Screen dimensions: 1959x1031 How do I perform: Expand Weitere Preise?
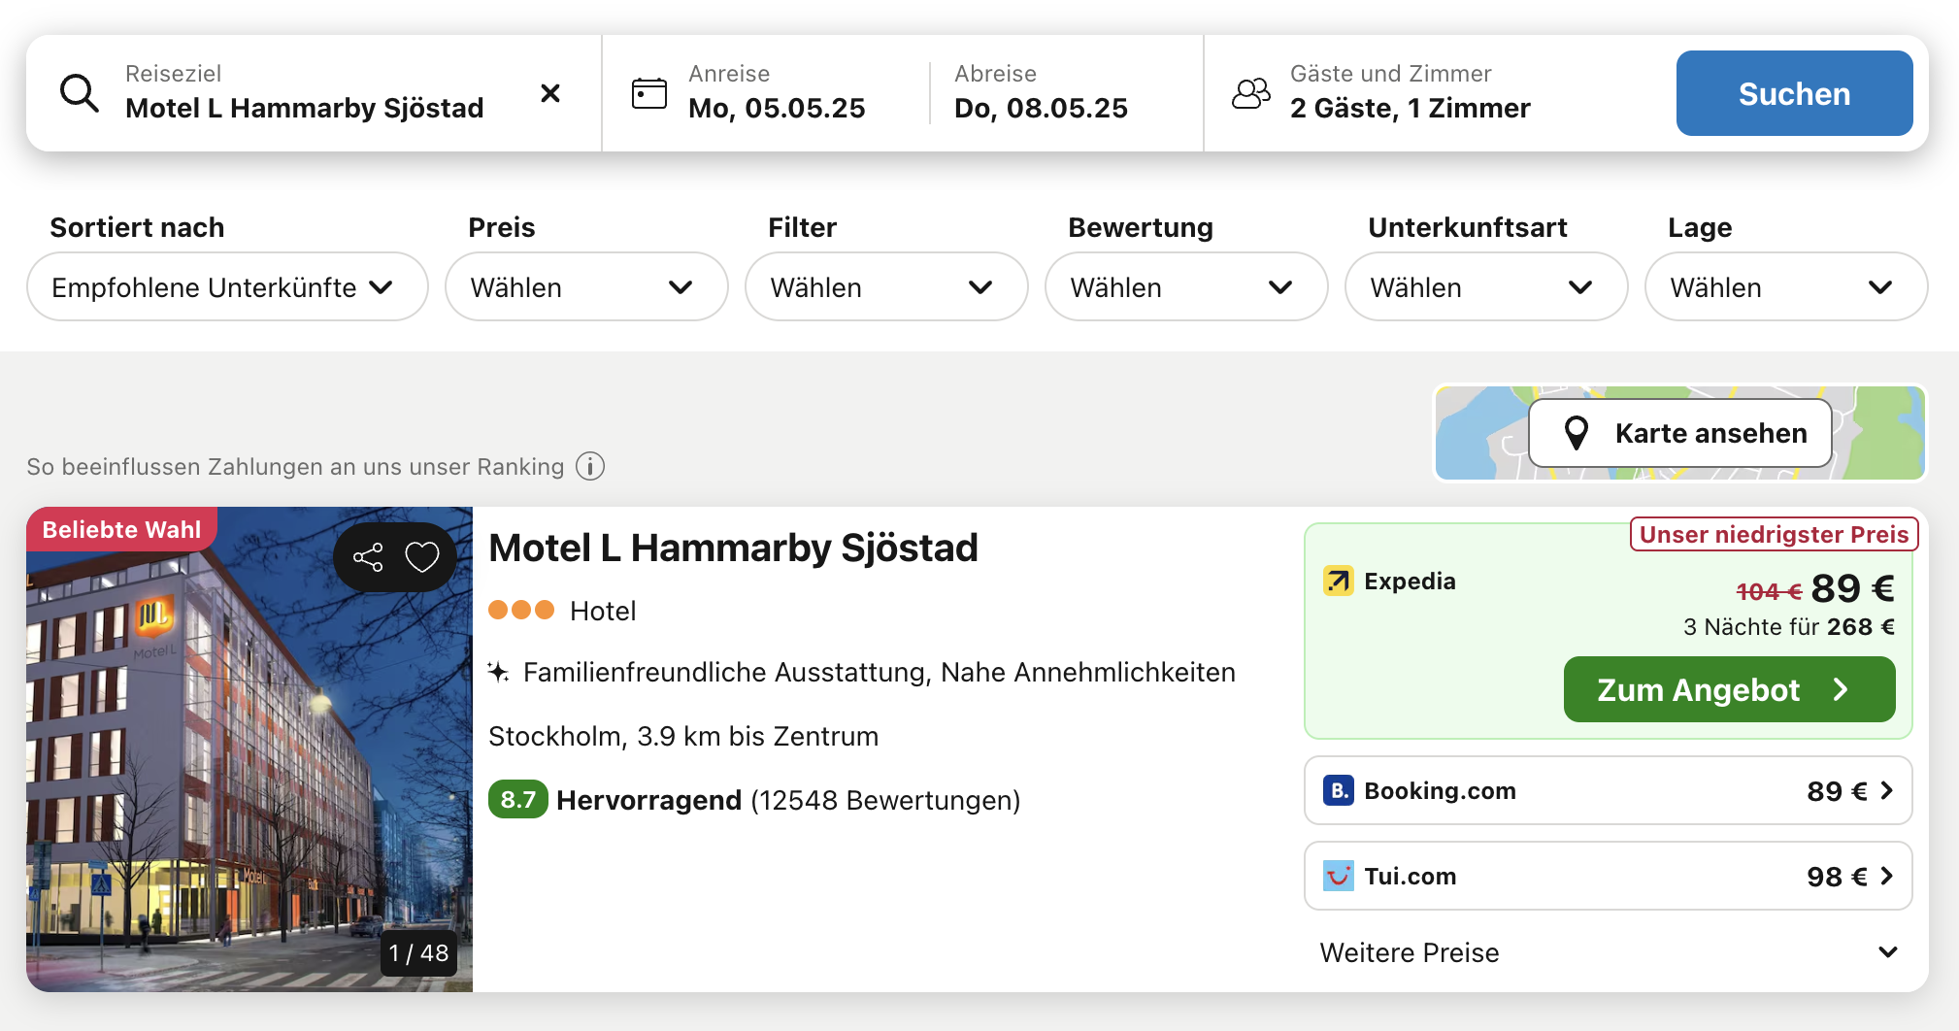click(x=1609, y=952)
